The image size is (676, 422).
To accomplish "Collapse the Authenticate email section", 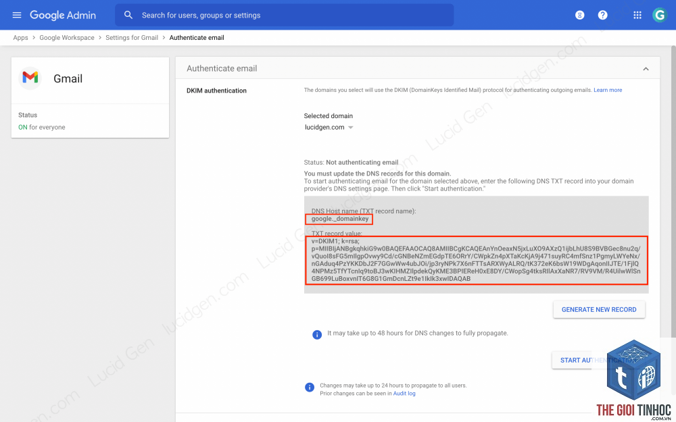I will (x=646, y=69).
